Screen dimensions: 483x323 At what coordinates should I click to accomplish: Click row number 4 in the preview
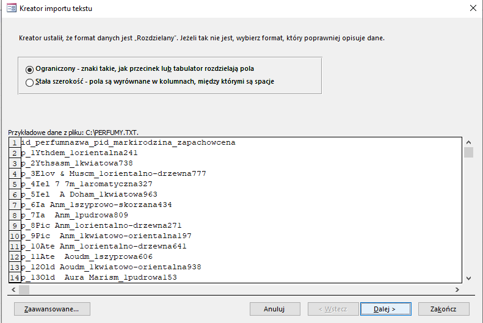tap(15, 173)
